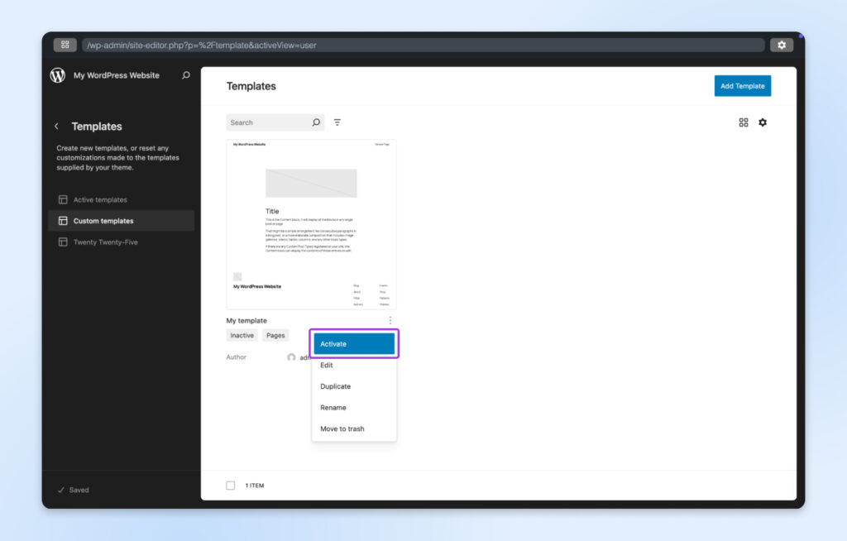The image size is (847, 541).
Task: Click the Saved checkmark indicator
Action: (x=73, y=490)
